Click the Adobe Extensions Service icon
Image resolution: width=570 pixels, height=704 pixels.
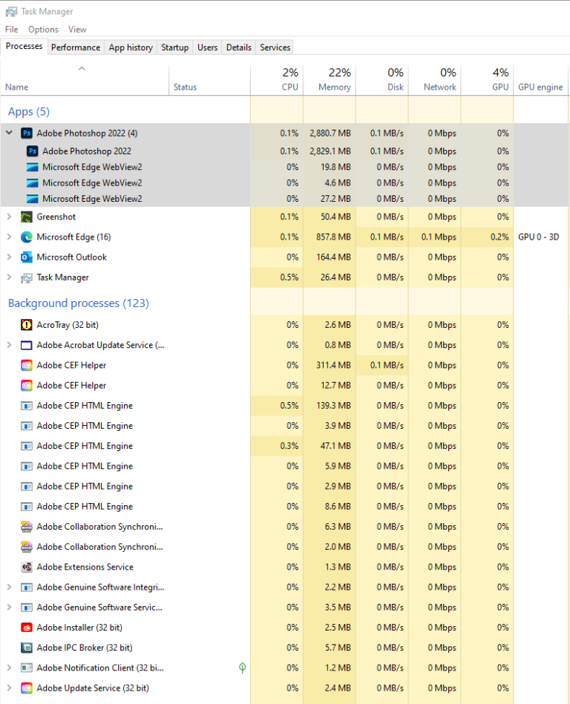click(27, 567)
